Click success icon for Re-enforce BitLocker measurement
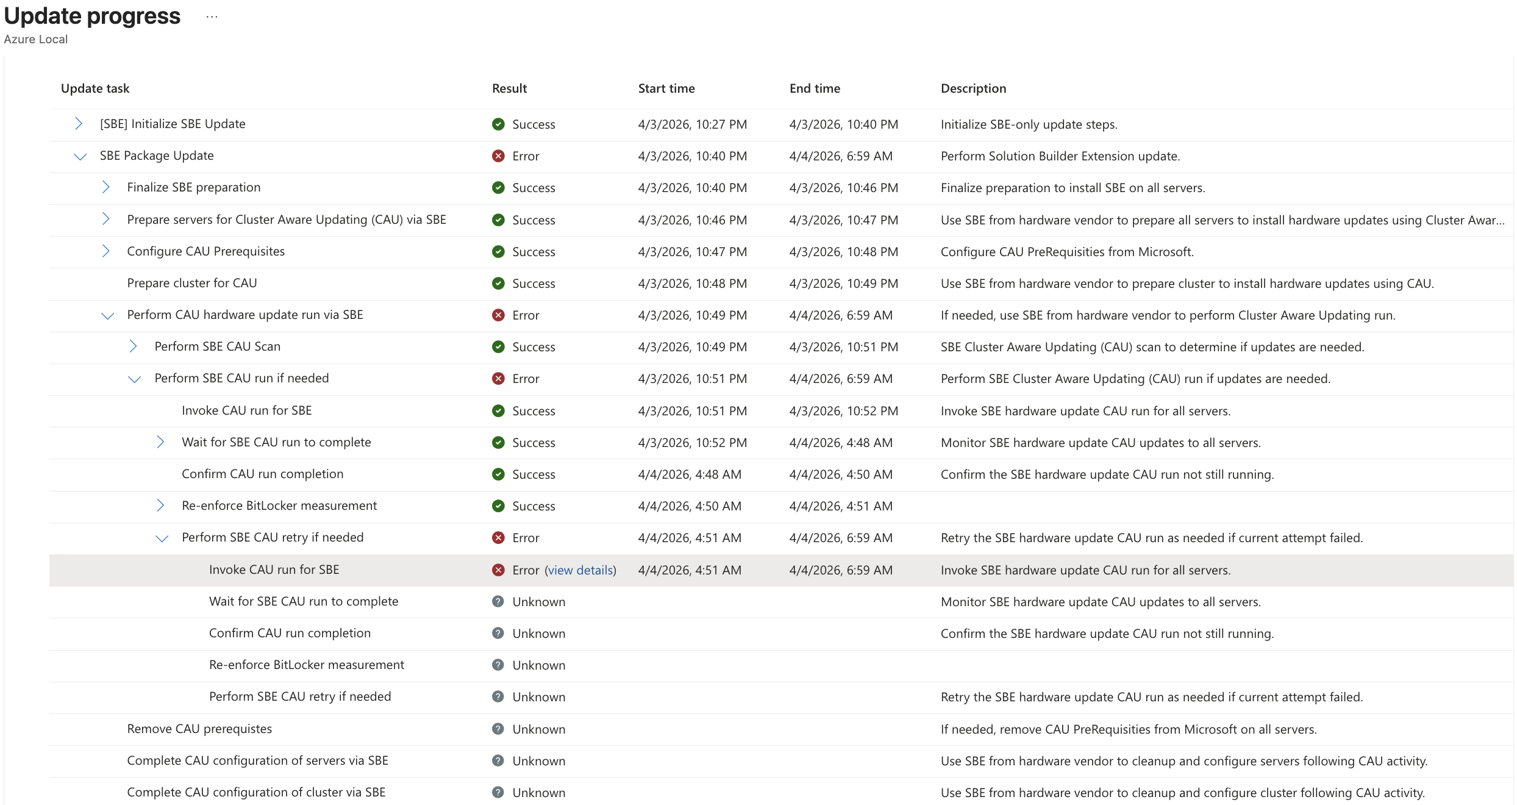1517x805 pixels. click(498, 506)
